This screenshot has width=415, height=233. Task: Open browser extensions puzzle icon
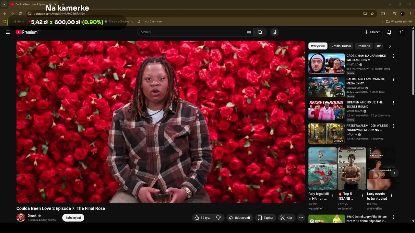383,14
